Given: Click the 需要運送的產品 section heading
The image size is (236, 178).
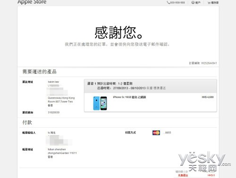Looking at the screenshot, I should coord(39,72).
